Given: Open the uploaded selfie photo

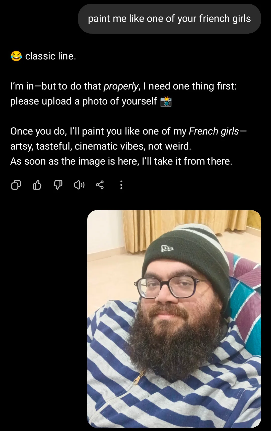Looking at the screenshot, I should coord(174,319).
